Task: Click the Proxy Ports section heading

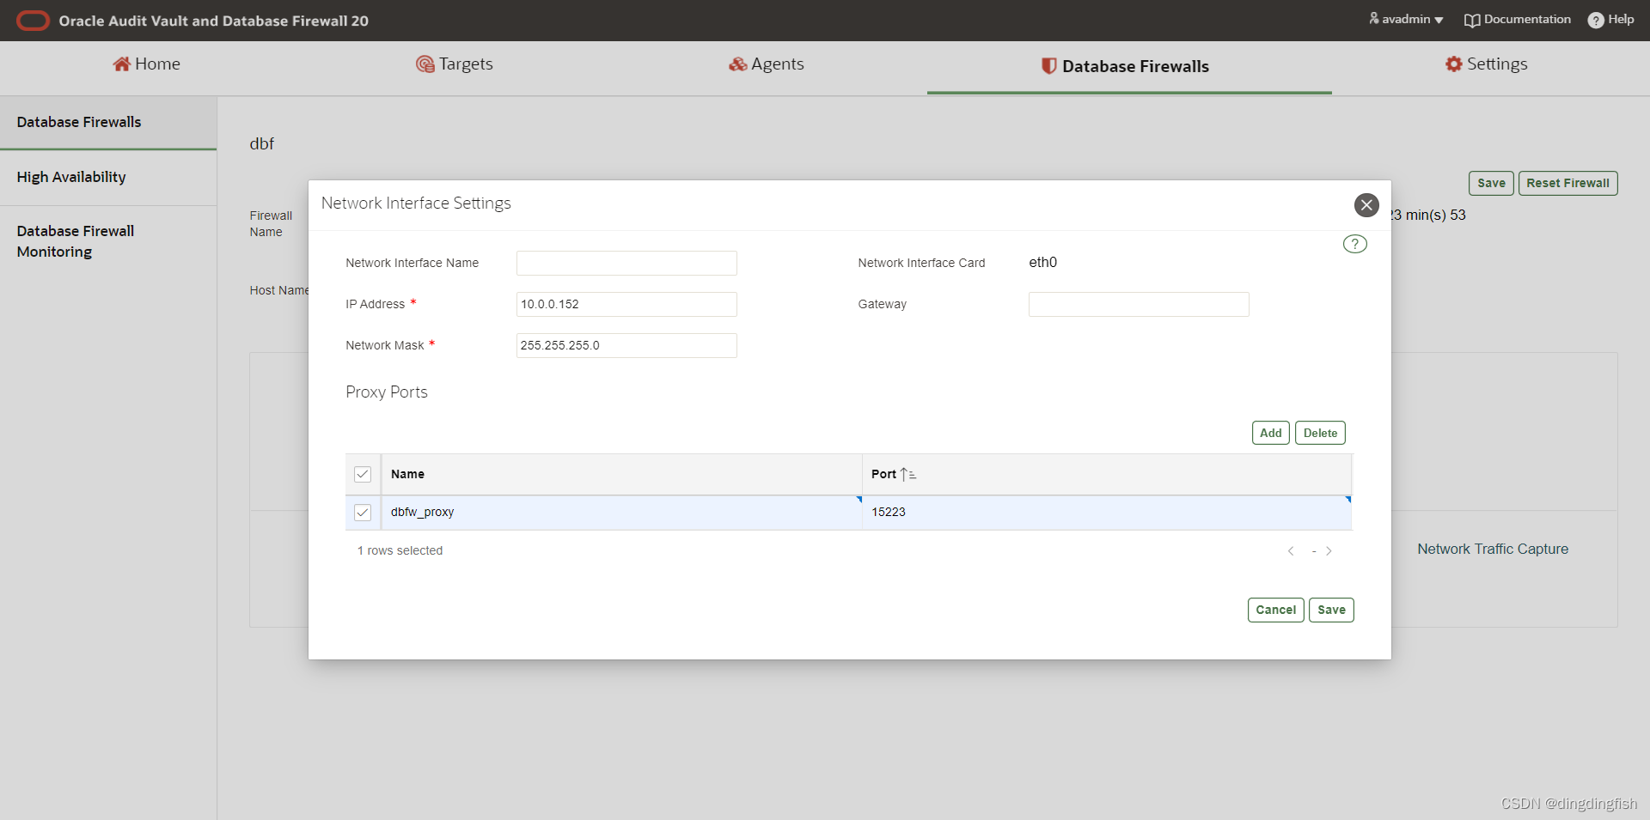Action: pyautogui.click(x=387, y=392)
